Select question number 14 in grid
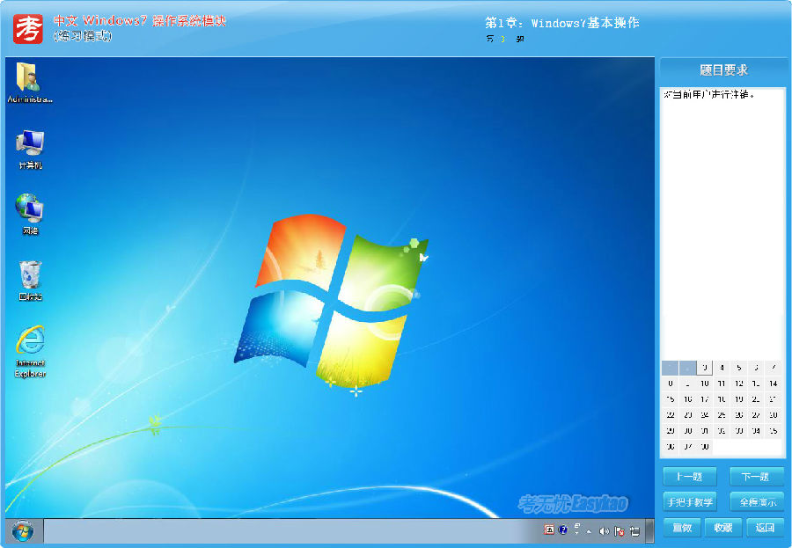The height and width of the screenshot is (548, 792). [x=774, y=384]
